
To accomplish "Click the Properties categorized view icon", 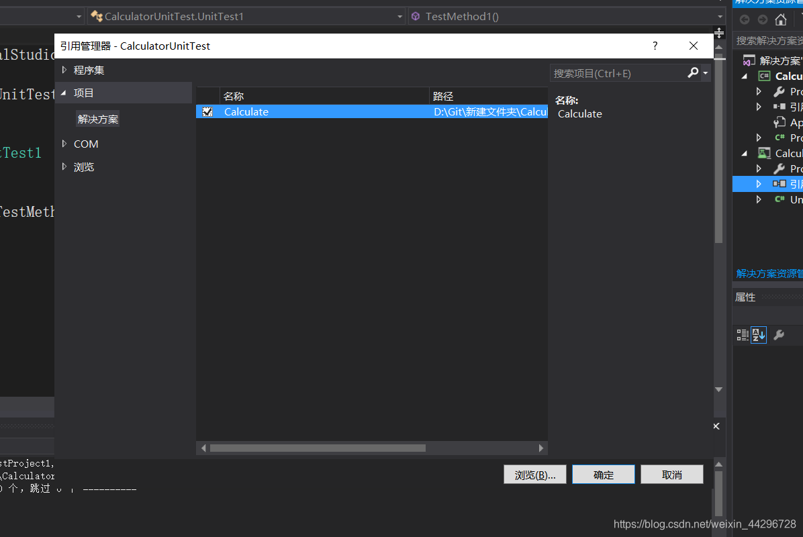I will [x=743, y=335].
